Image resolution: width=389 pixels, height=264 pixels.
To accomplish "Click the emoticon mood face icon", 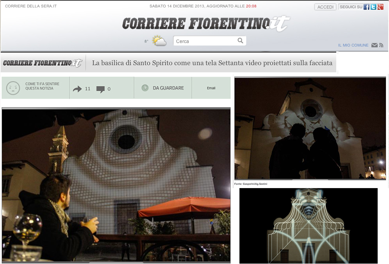I will [x=13, y=88].
